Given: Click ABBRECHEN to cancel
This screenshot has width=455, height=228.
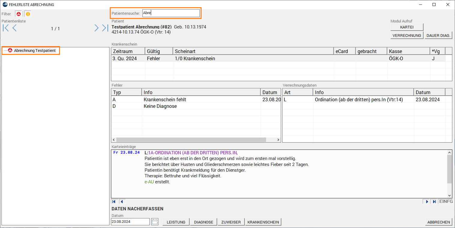Looking at the screenshot, I should 439,222.
